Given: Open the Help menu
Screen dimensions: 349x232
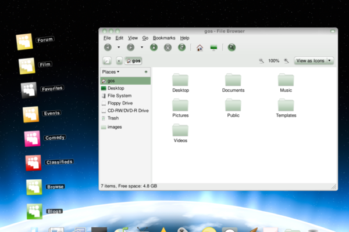Looking at the screenshot, I should (184, 38).
